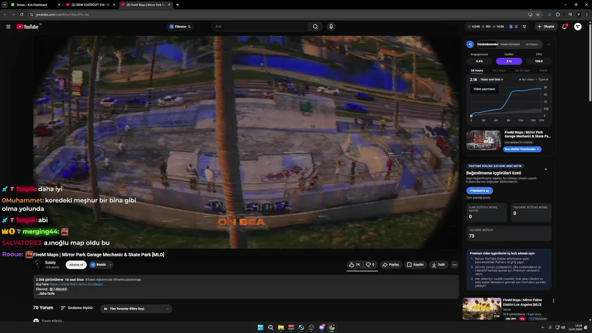
Task: Open three-dot menu for Mirror Palms video
Action: [x=554, y=301]
